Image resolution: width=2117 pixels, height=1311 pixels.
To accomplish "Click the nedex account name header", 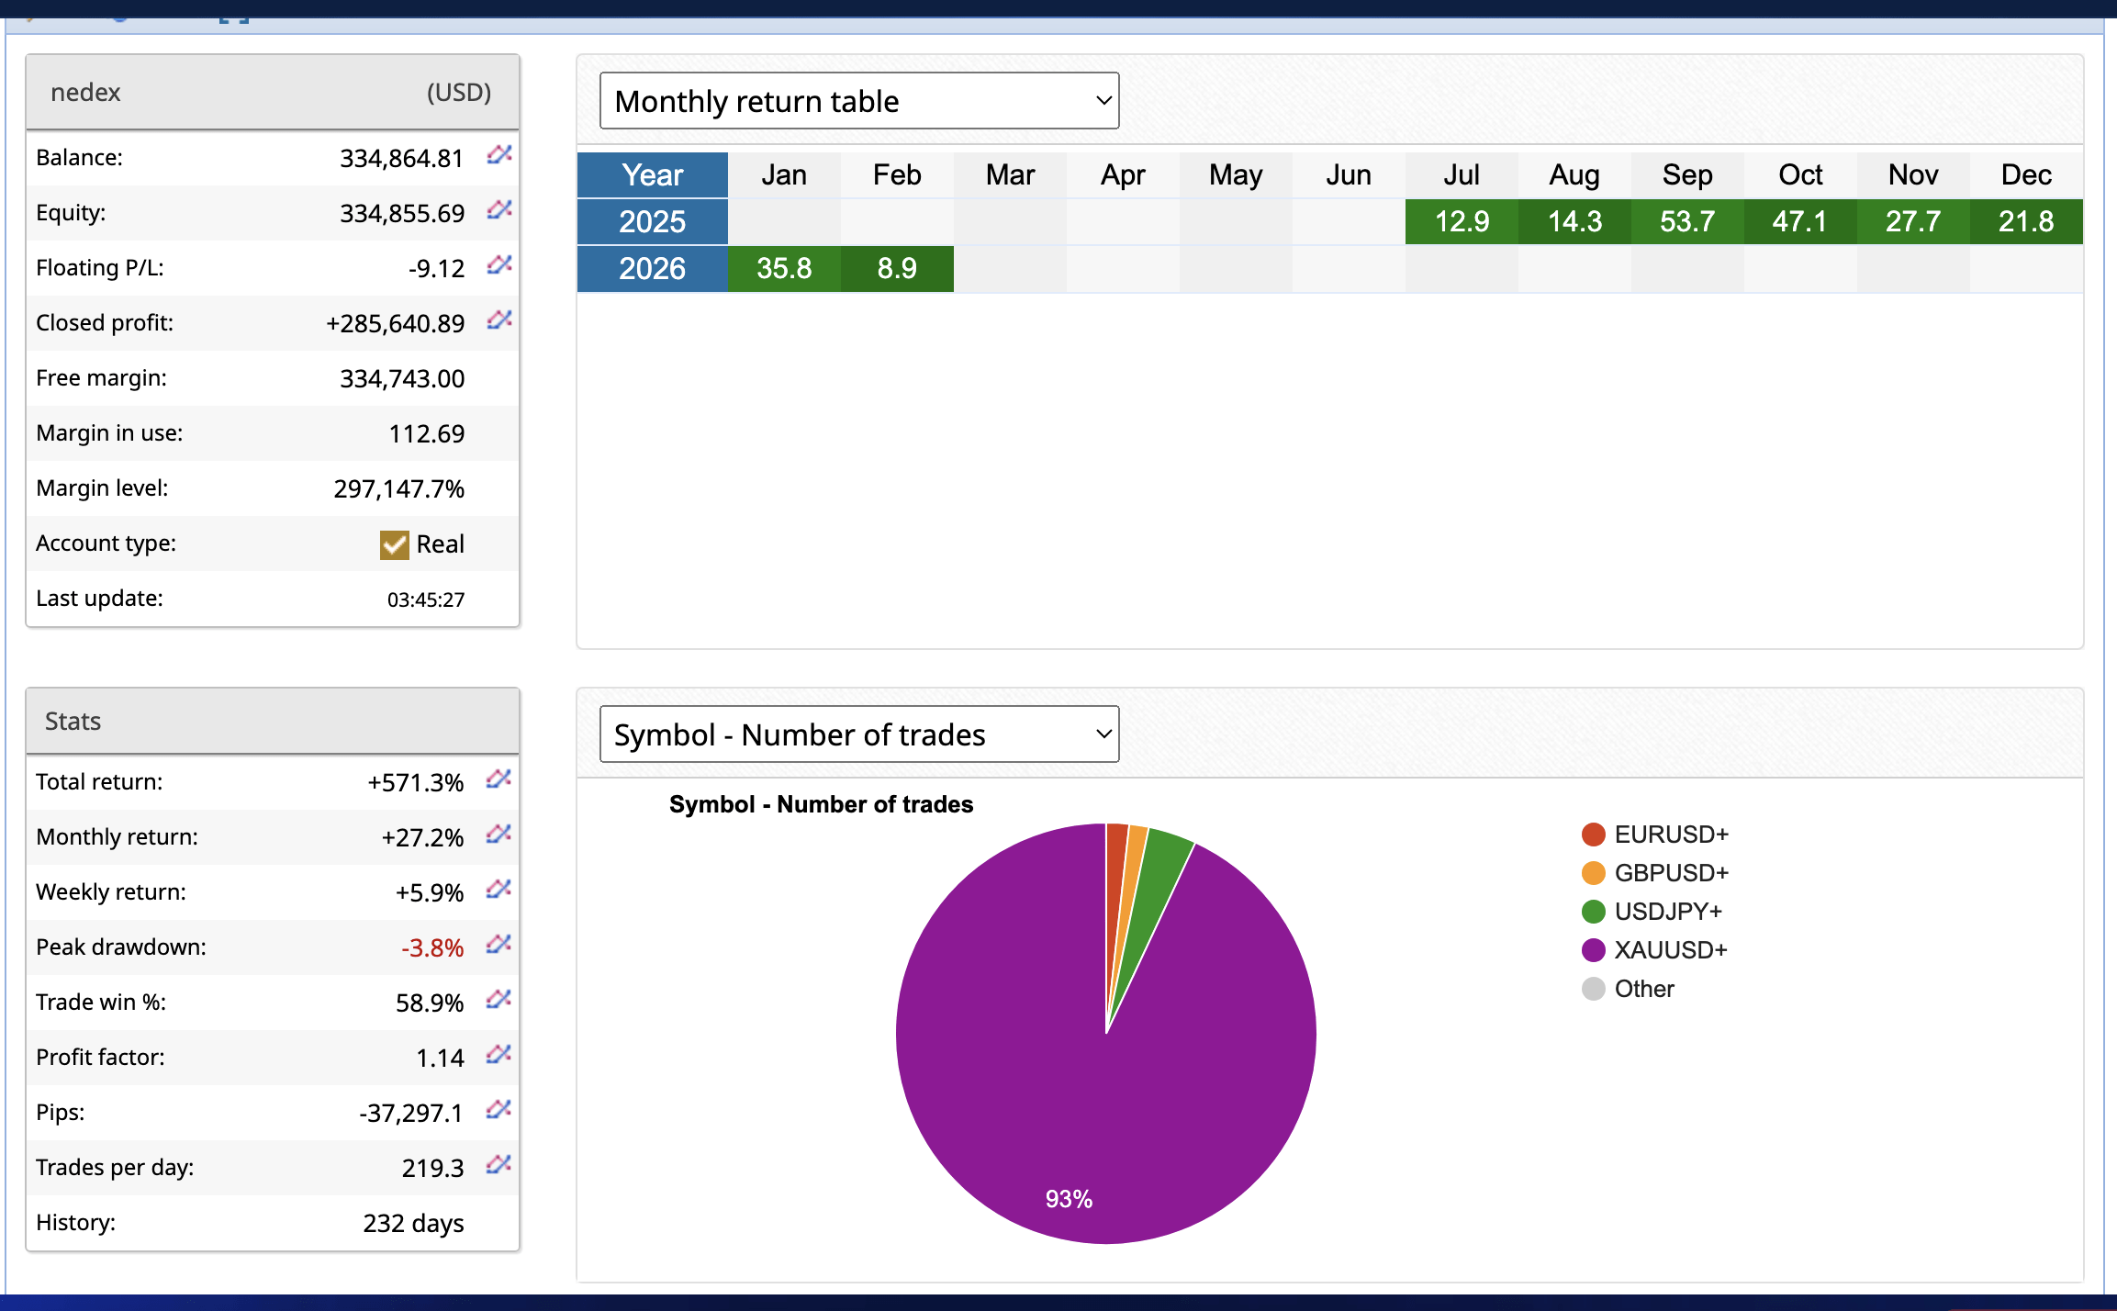I will tap(86, 92).
